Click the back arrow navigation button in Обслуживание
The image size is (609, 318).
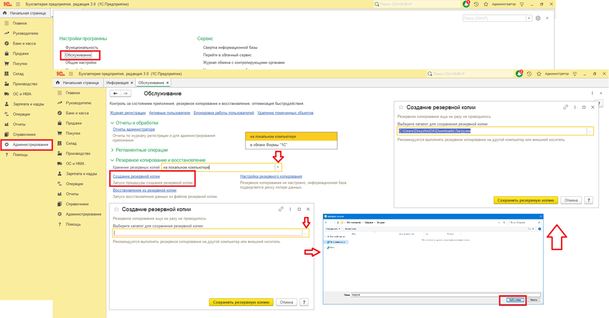(x=115, y=94)
